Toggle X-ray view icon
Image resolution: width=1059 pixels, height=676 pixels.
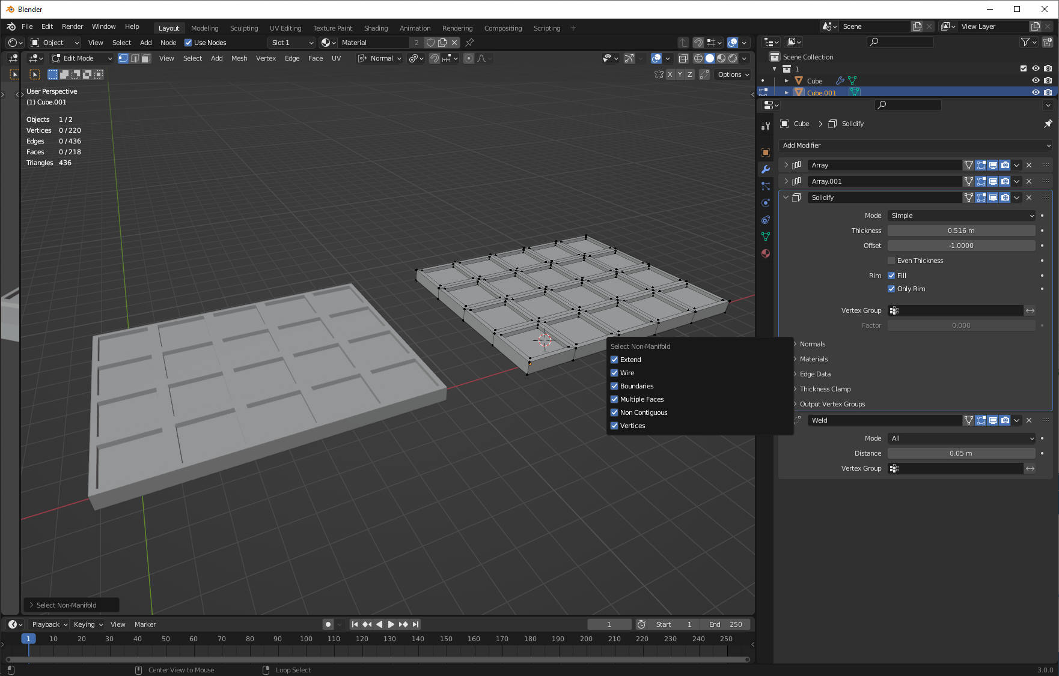(683, 58)
